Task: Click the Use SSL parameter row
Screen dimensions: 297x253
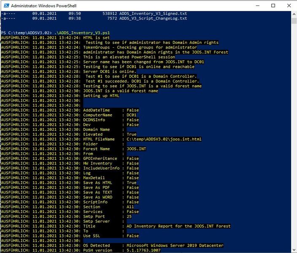Action: point(70,236)
